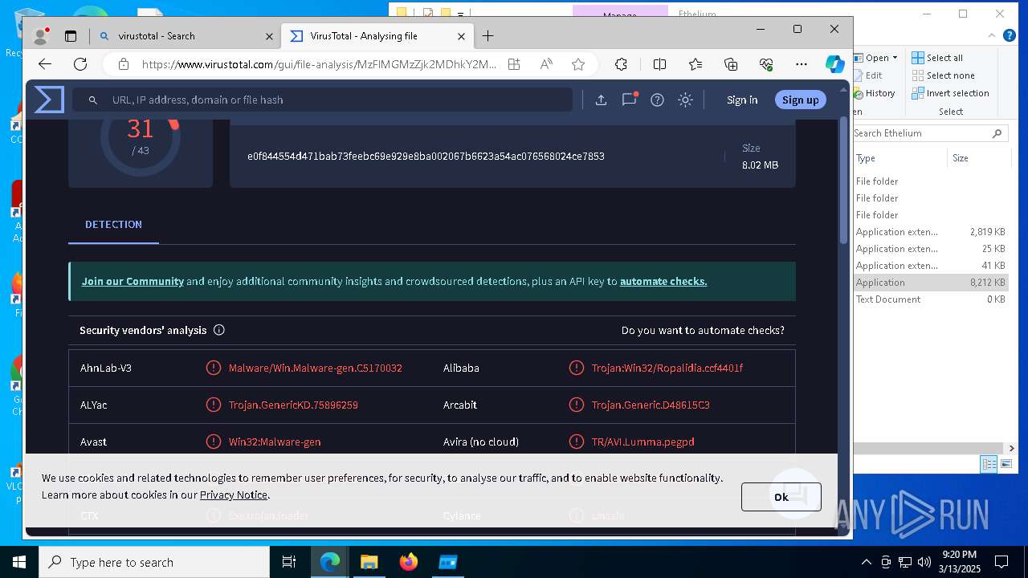
Task: Open the Edge extensions puzzle icon
Action: (x=621, y=64)
